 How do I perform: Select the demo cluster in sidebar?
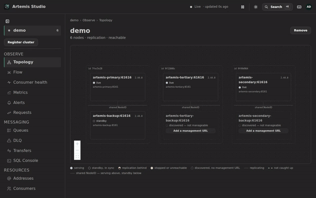tap(33, 30)
